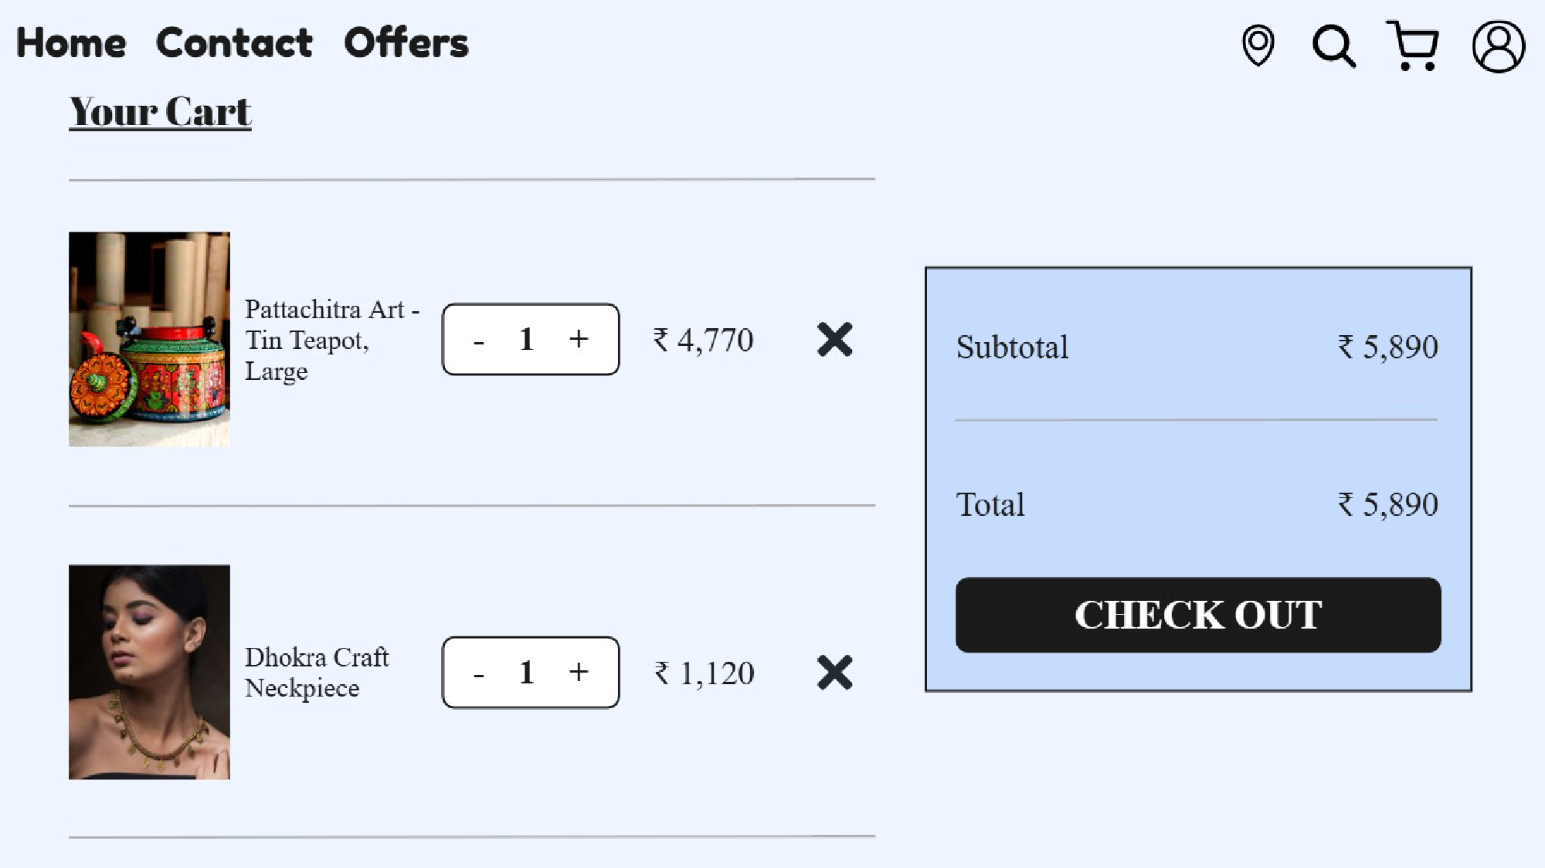Click the Tin Teapot quantity value
1545x868 pixels.
527,339
